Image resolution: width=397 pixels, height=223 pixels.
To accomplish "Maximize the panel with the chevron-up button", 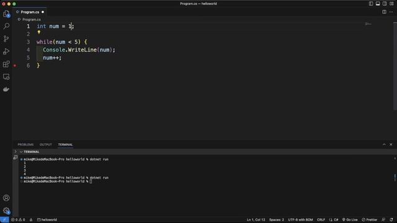I will coord(384,144).
